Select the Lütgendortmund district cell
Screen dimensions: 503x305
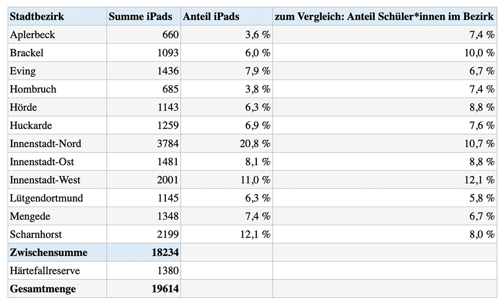click(x=57, y=198)
